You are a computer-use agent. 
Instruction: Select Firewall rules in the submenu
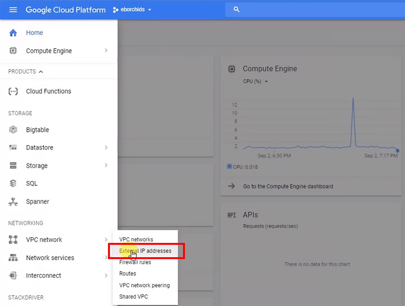tap(135, 262)
